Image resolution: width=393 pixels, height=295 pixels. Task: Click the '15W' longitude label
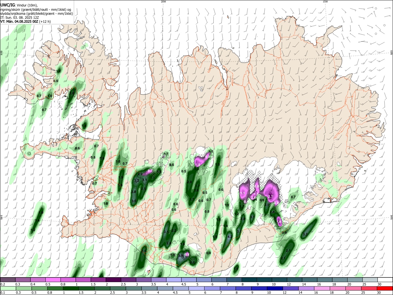pos(325,2)
